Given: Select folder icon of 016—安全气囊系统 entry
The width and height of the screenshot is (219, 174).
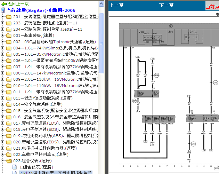Looking at the screenshot, I should tap(9, 117).
